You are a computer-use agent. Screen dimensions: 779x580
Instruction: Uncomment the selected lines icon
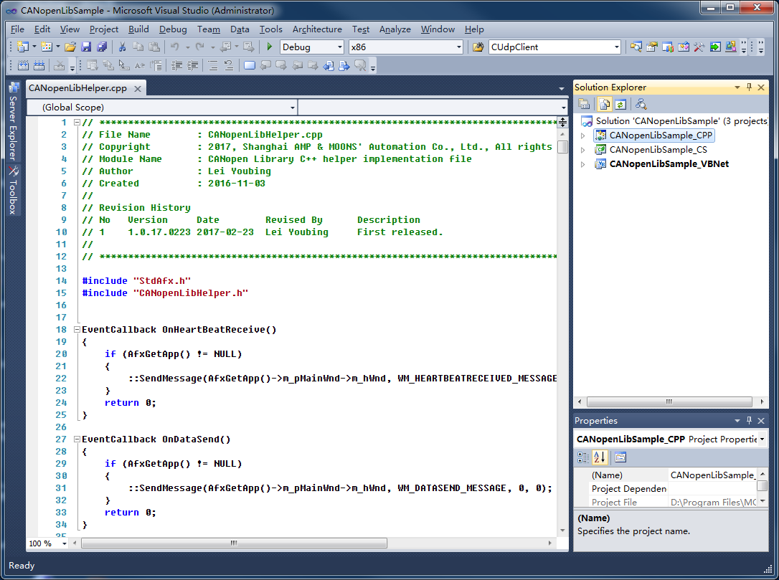[229, 65]
